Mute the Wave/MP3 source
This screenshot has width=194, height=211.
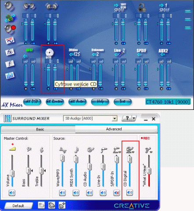(x=62, y=193)
